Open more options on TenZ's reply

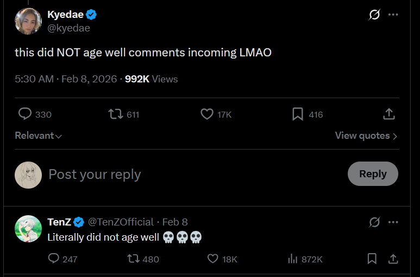pos(393,222)
